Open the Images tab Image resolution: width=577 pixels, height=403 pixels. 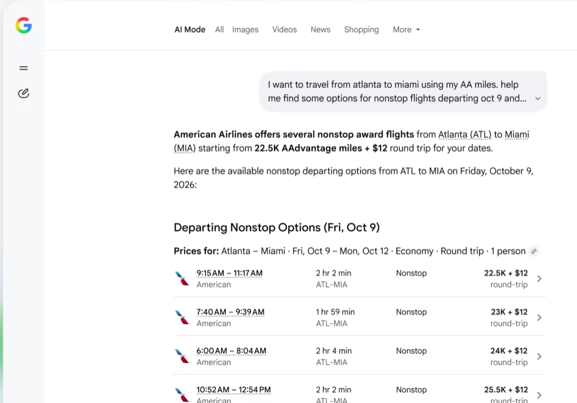(245, 29)
